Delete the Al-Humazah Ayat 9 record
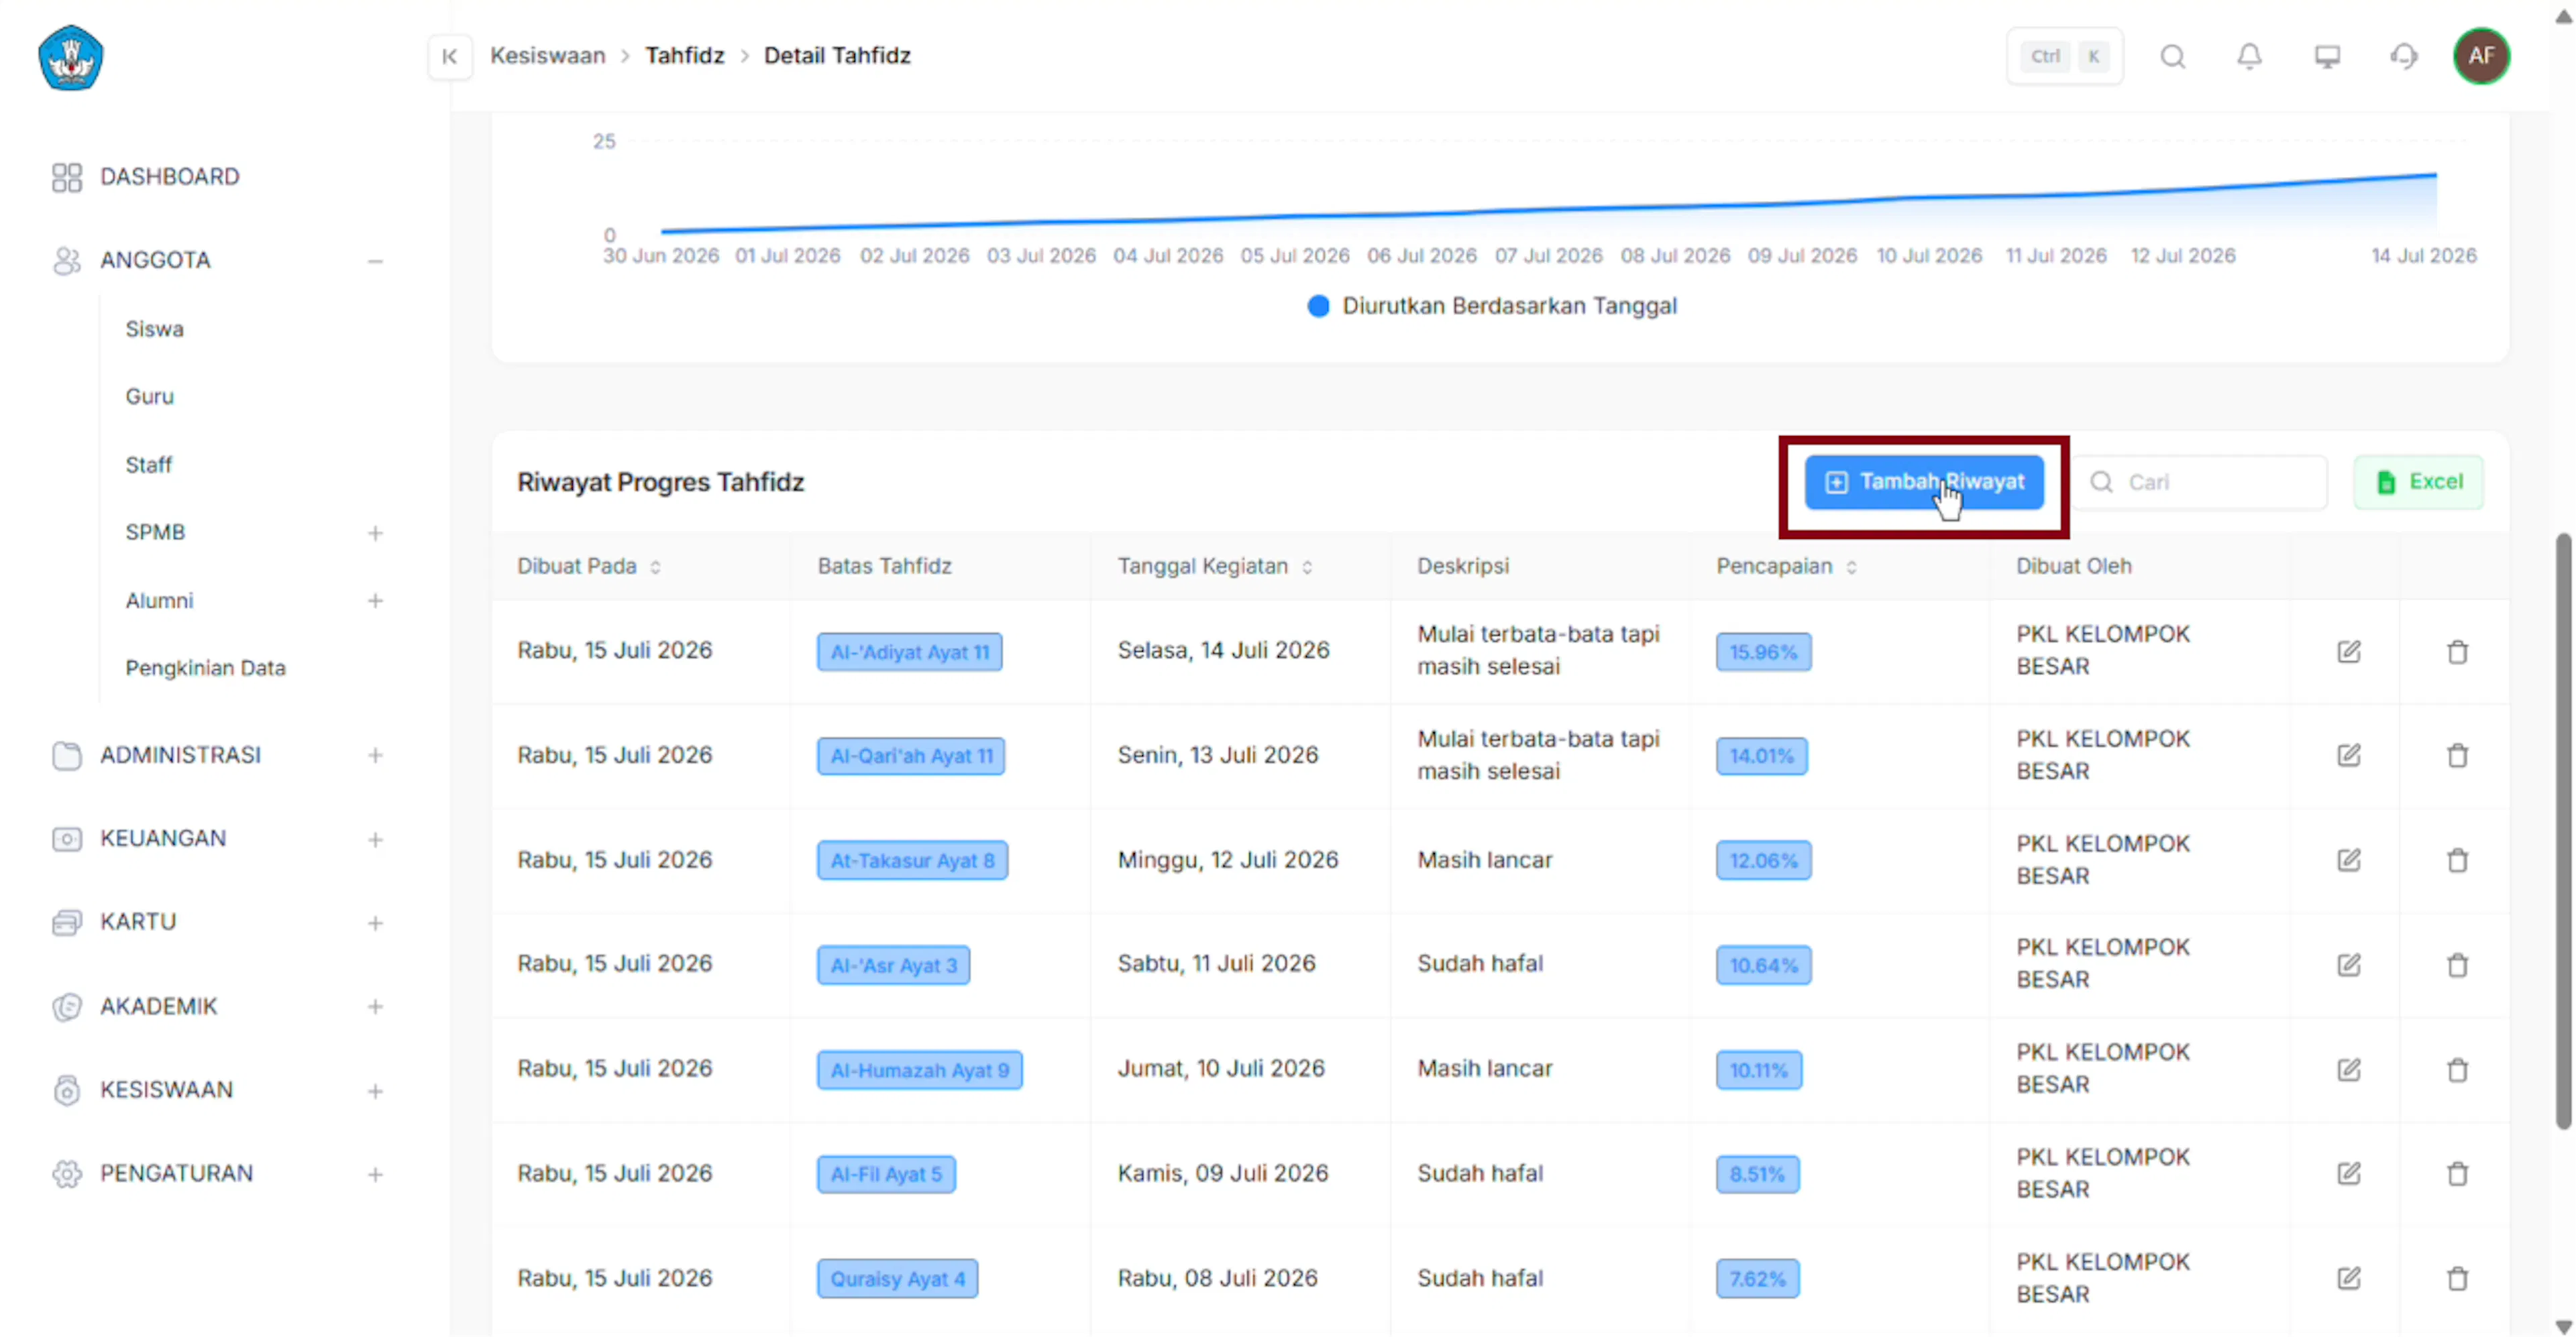 click(2457, 1069)
